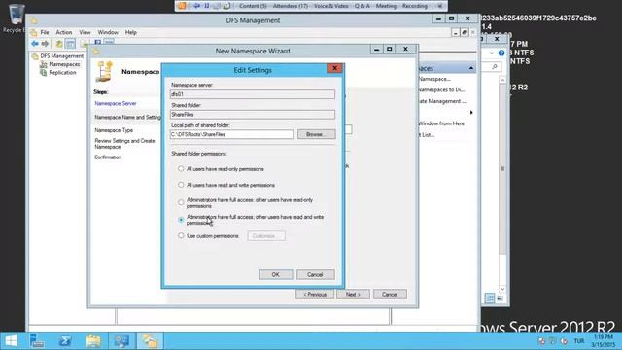Screen dimensions: 622x350
Task: Expand the View submenu arrow in Actions pane
Action: tap(471, 113)
